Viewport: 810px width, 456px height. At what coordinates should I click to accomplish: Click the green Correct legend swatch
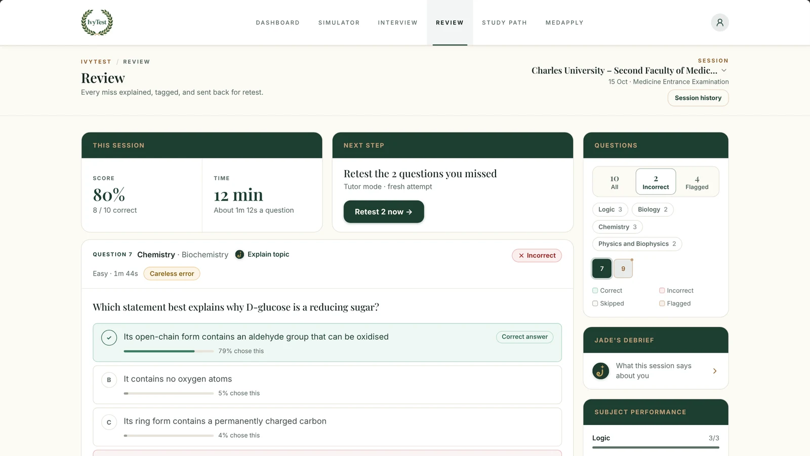pos(595,290)
